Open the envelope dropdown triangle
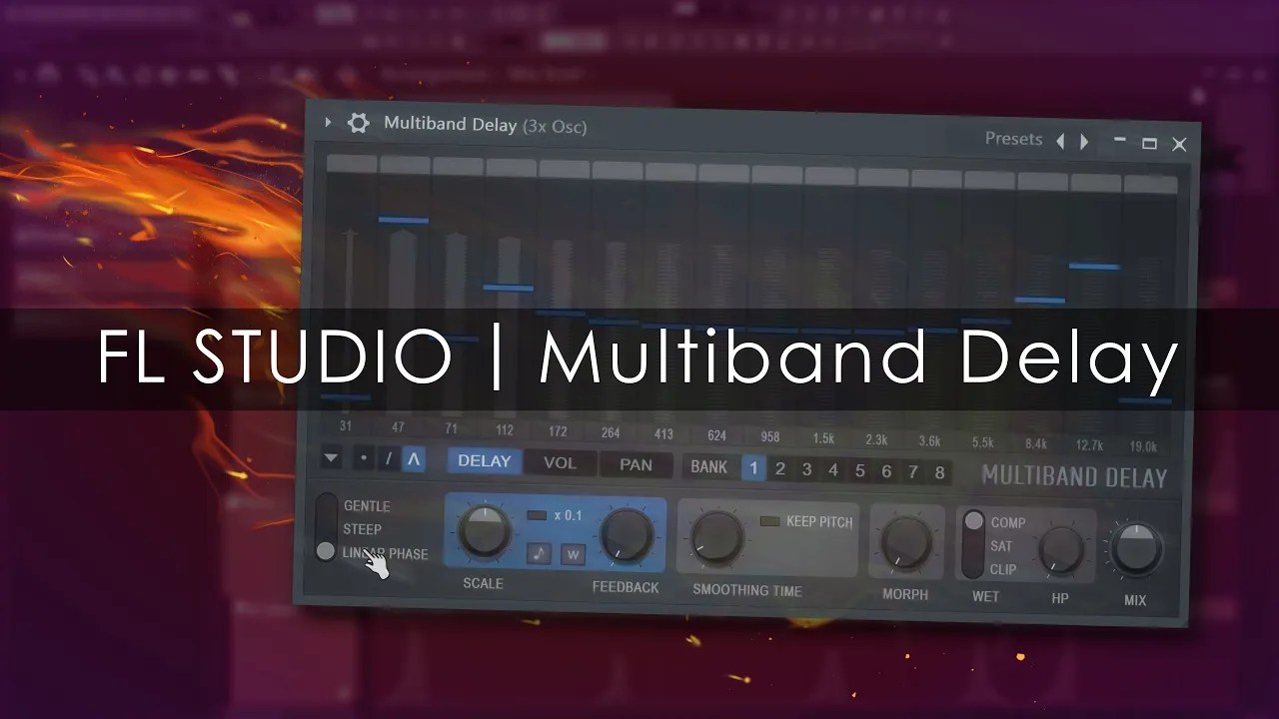 [331, 457]
